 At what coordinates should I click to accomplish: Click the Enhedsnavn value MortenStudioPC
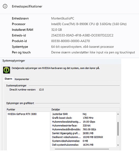click(x=63, y=18)
